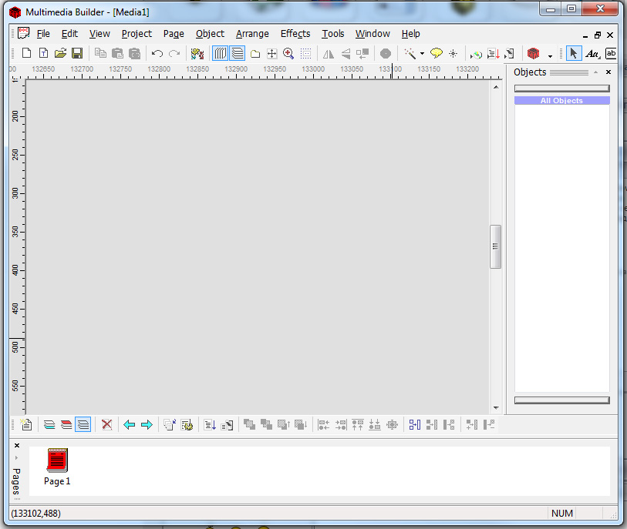Open the Arrange menu
Screen dimensions: 627x529
(252, 34)
